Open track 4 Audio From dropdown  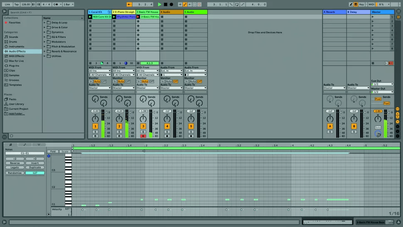(172, 71)
